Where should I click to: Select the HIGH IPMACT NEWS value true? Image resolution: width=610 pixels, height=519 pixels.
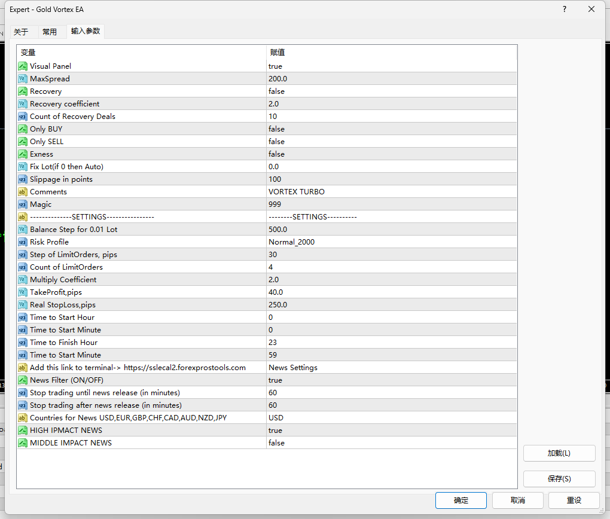click(x=276, y=431)
